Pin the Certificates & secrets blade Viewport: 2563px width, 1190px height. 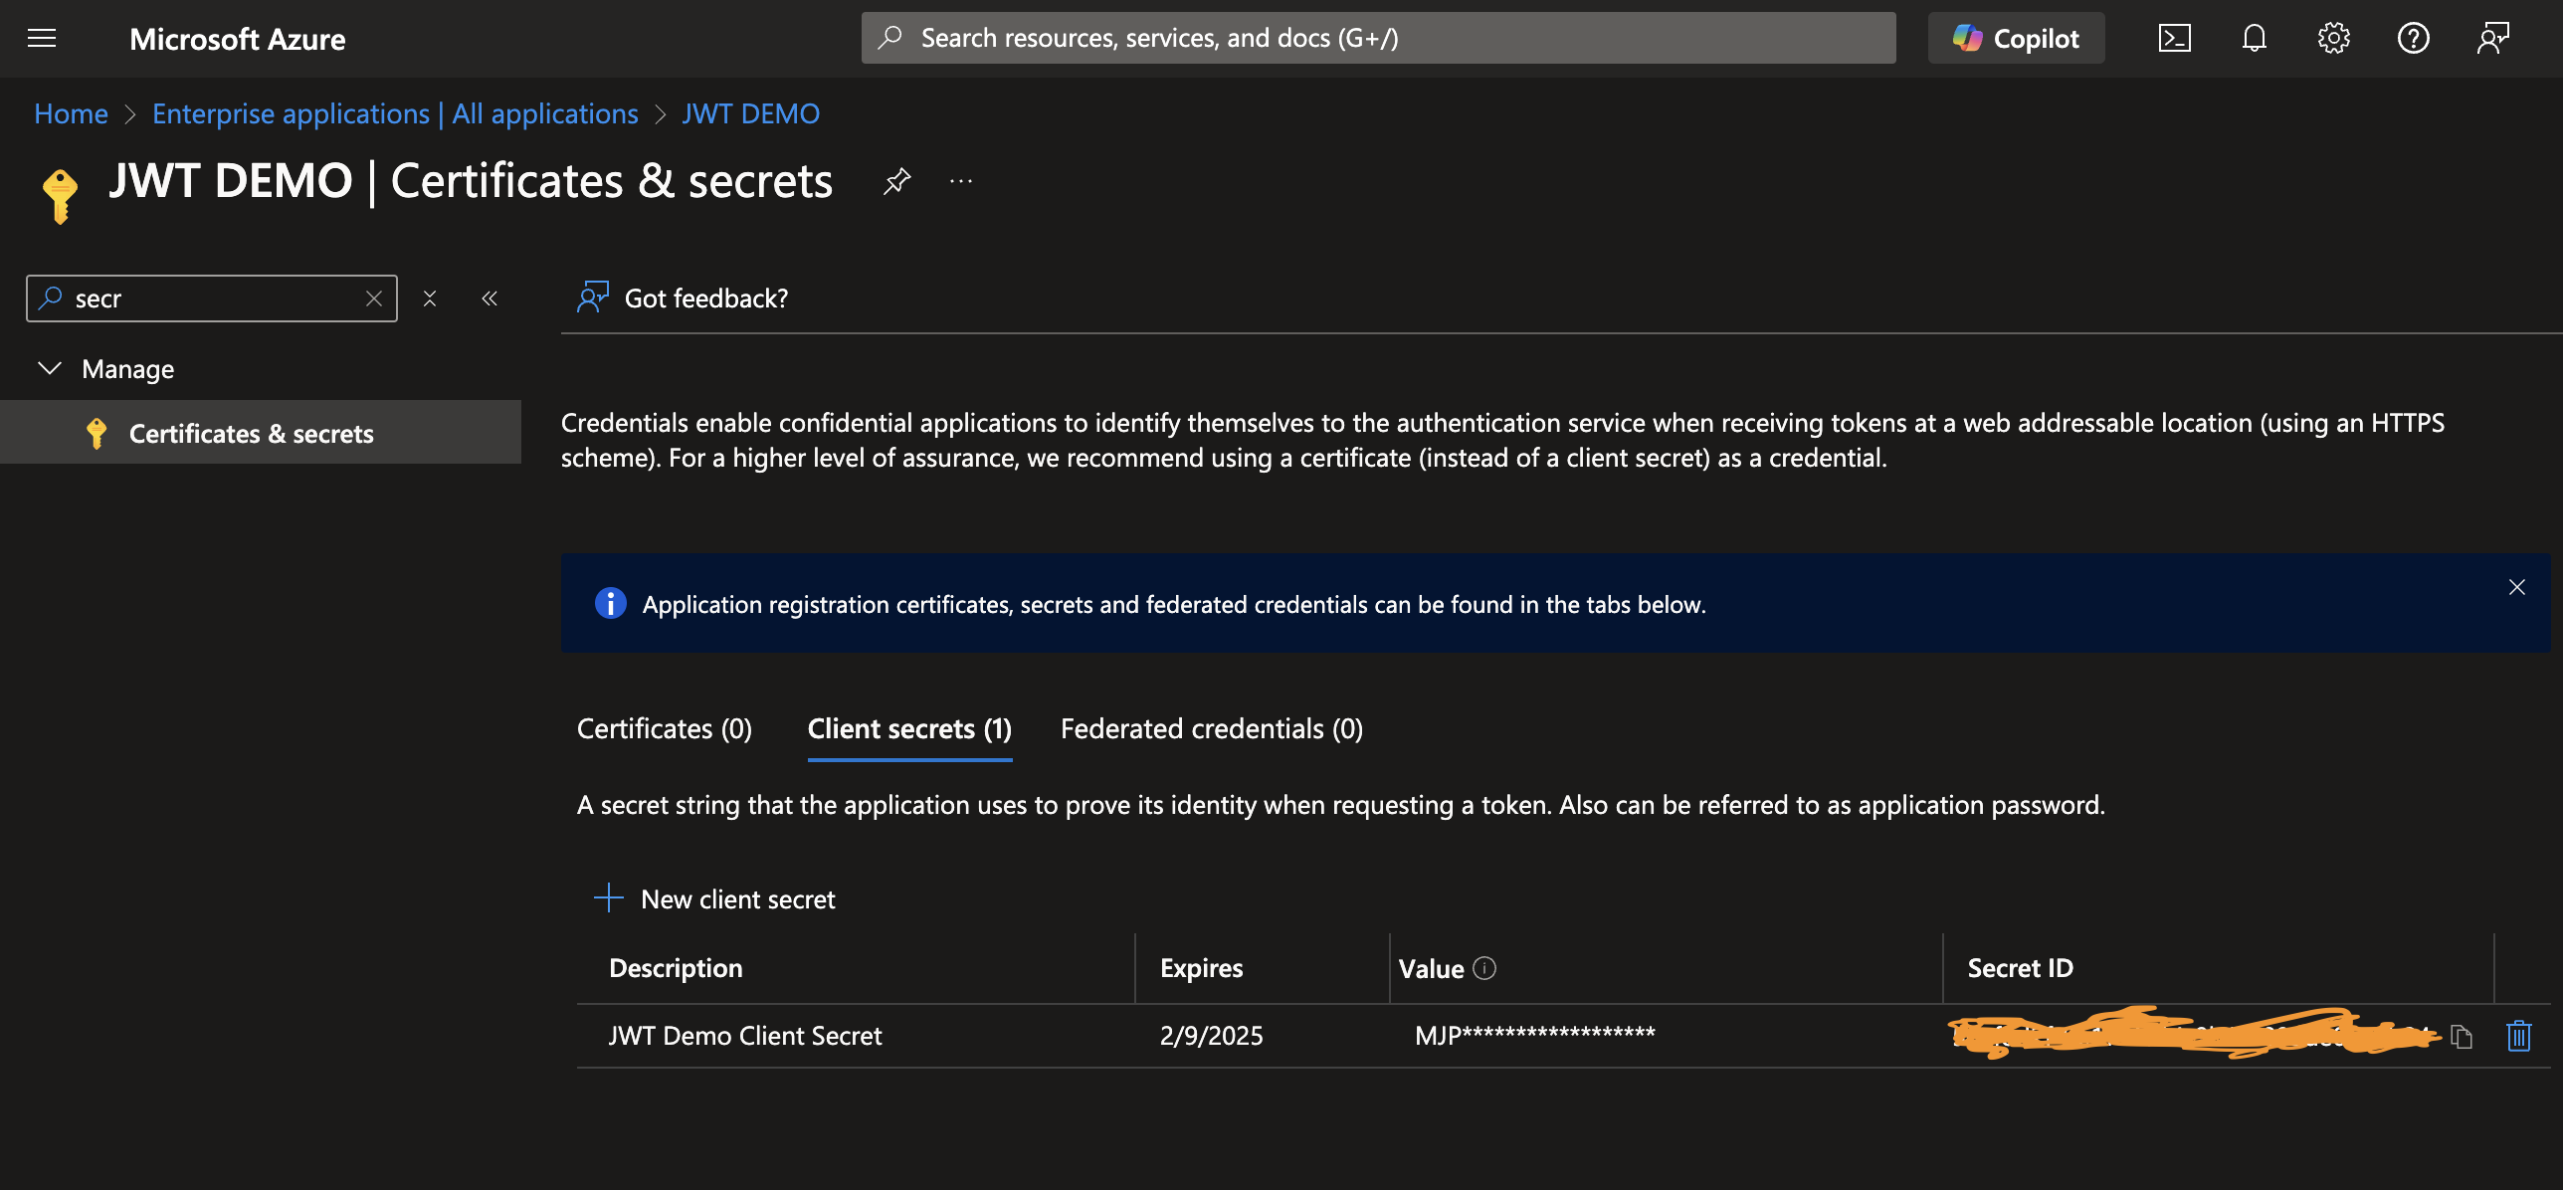896,181
